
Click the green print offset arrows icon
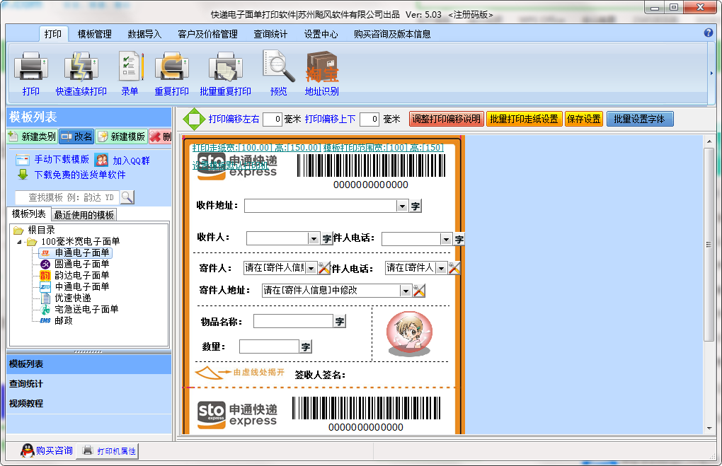coord(194,119)
